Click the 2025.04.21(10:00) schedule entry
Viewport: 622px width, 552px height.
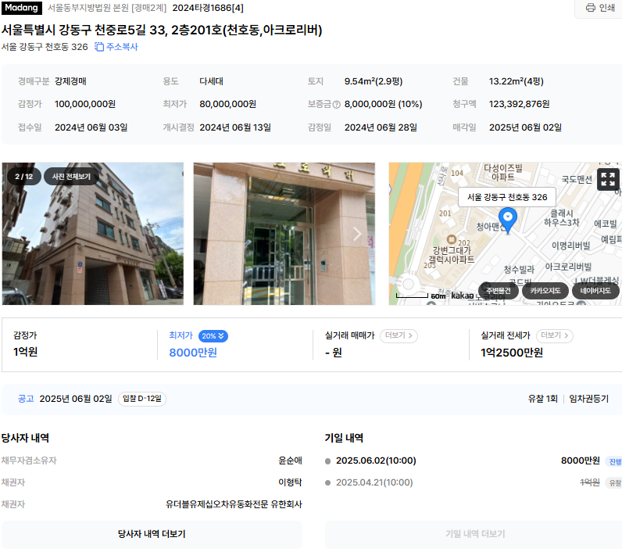pyautogui.click(x=374, y=482)
